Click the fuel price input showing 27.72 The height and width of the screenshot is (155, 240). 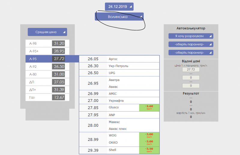[191, 70]
